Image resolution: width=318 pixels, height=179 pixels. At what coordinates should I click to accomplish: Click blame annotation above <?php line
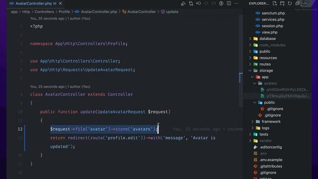60,18
